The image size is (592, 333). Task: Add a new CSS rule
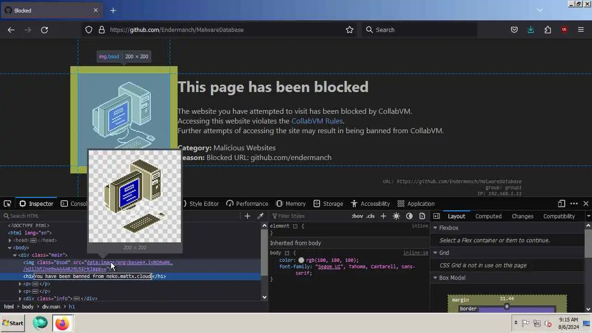point(383,216)
